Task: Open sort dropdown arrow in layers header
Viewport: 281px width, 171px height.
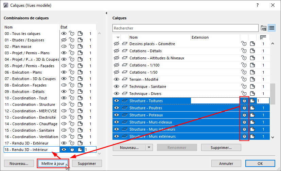Action: (x=118, y=37)
